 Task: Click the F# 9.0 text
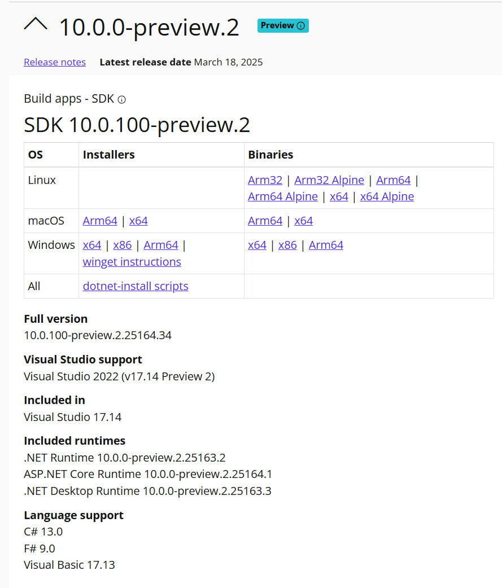[40, 548]
